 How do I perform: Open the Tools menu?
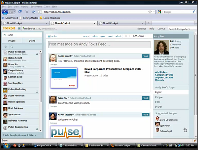coord(47,7)
